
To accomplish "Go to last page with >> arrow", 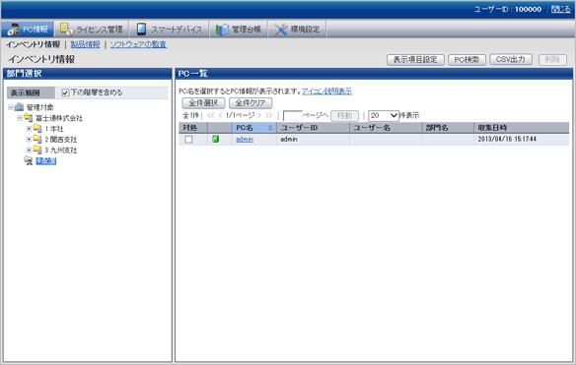I will (x=269, y=115).
